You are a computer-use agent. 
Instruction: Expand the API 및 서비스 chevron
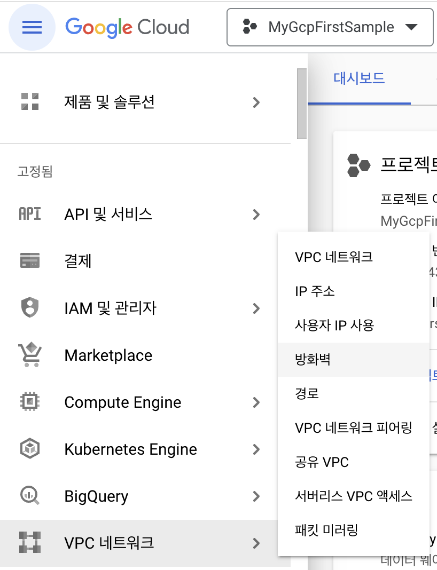click(x=256, y=215)
